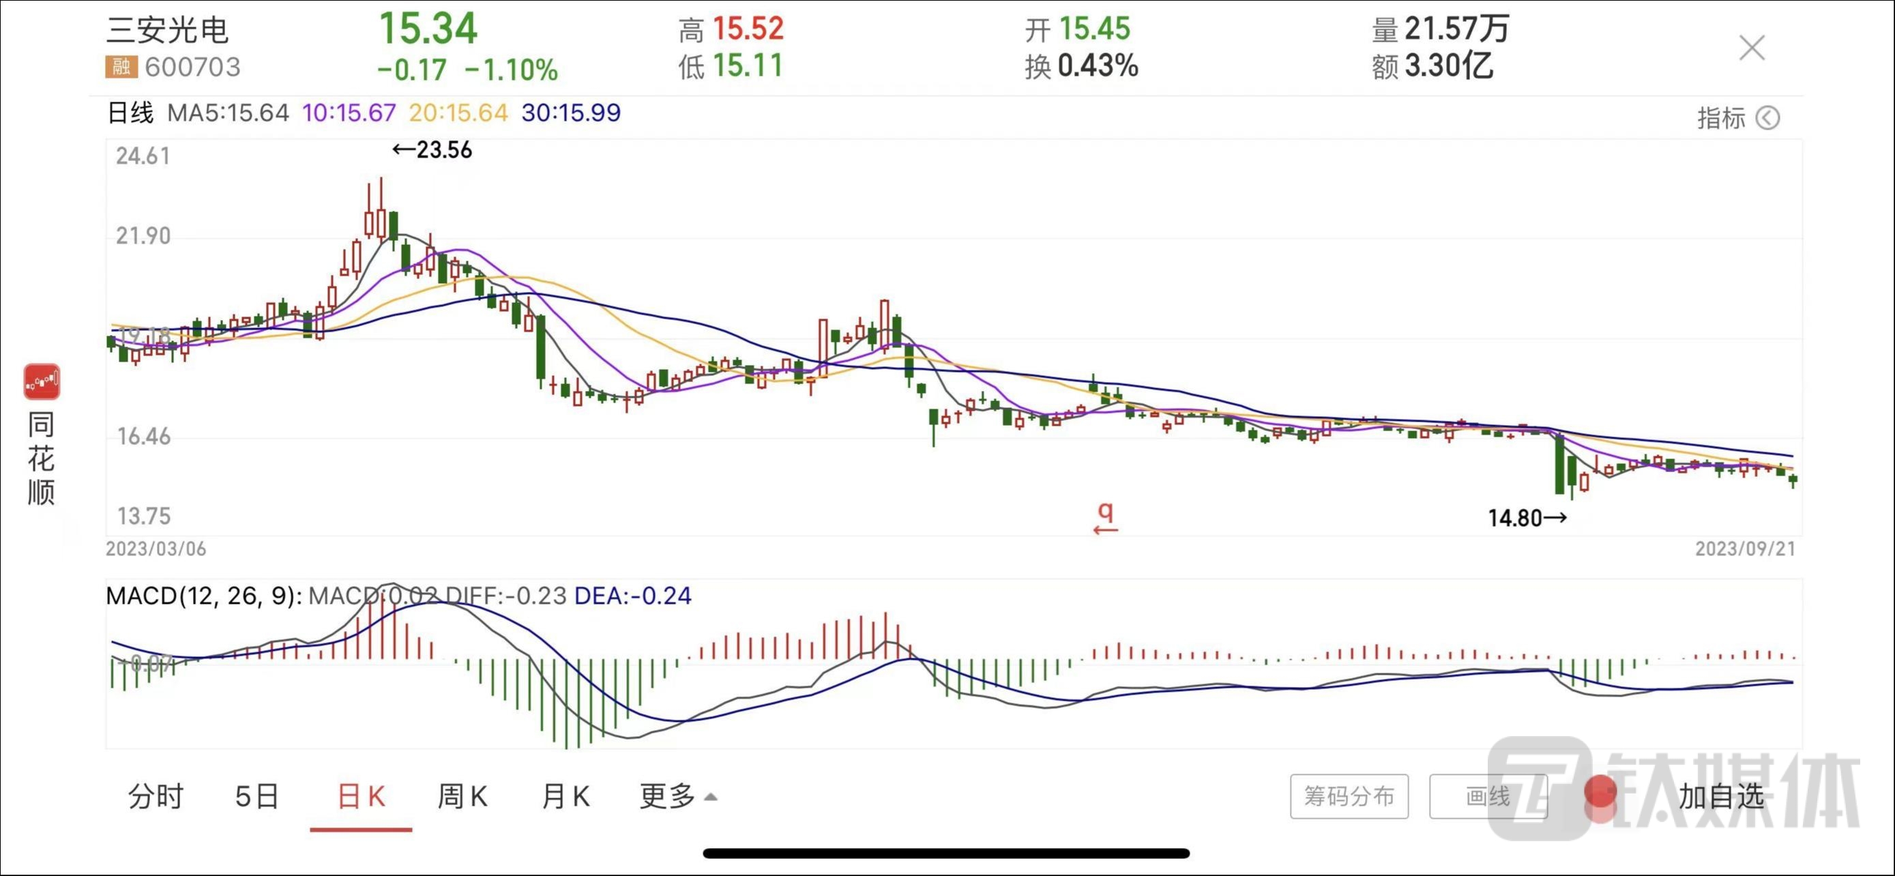This screenshot has width=1895, height=876.
Task: Switch to the 5日 tab
Action: click(x=256, y=795)
